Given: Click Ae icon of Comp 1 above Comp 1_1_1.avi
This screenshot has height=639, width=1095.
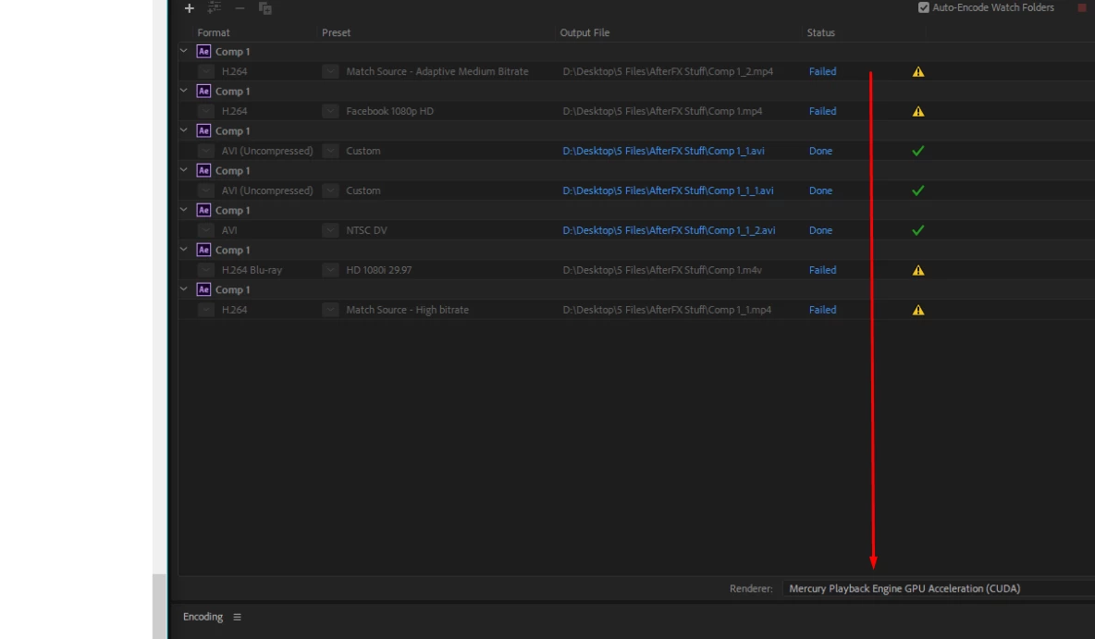Looking at the screenshot, I should pos(203,170).
